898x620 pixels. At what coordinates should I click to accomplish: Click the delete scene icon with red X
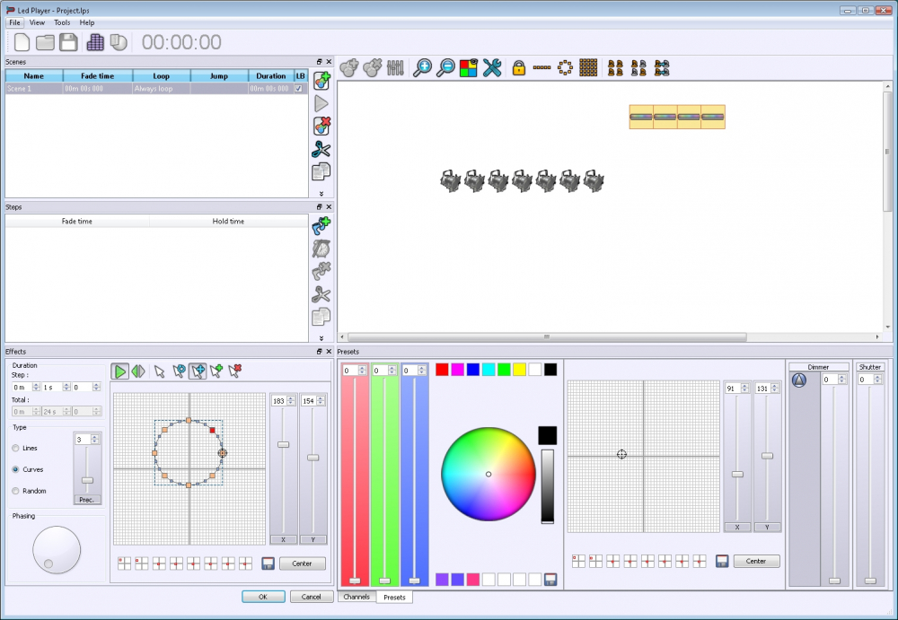click(321, 127)
